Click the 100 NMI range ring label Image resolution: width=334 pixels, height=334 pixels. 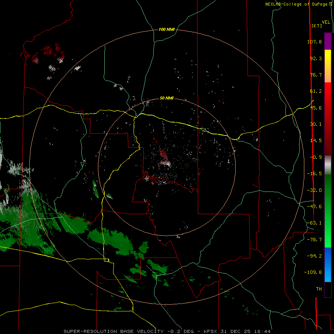(167, 29)
